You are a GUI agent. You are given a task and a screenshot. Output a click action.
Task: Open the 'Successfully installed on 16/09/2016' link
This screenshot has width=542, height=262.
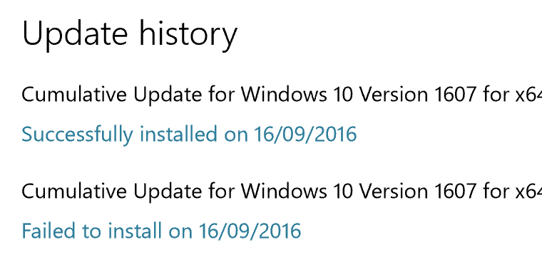(x=189, y=135)
